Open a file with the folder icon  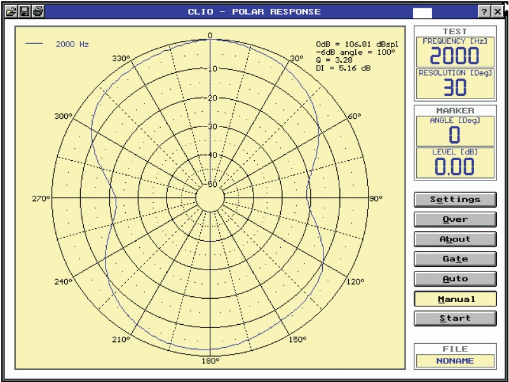[11, 11]
